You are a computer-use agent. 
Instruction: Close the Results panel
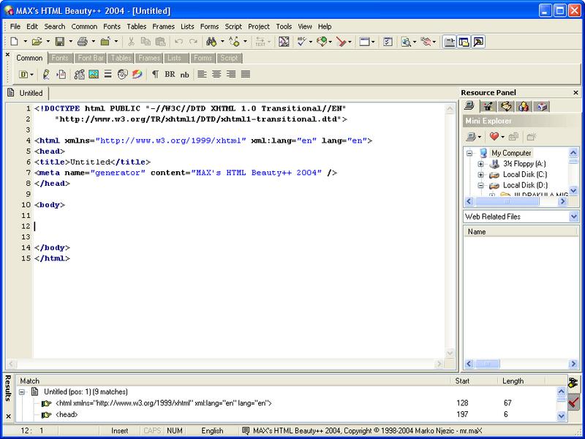pyautogui.click(x=9, y=416)
